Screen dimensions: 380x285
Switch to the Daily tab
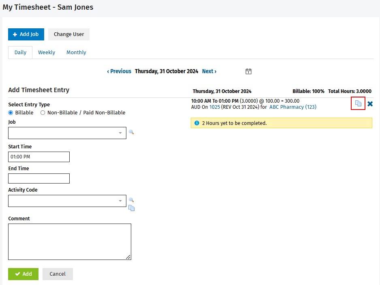pos(20,53)
